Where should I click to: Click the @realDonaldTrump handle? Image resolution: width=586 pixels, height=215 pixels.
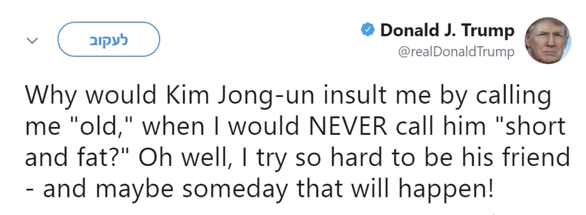tap(457, 52)
